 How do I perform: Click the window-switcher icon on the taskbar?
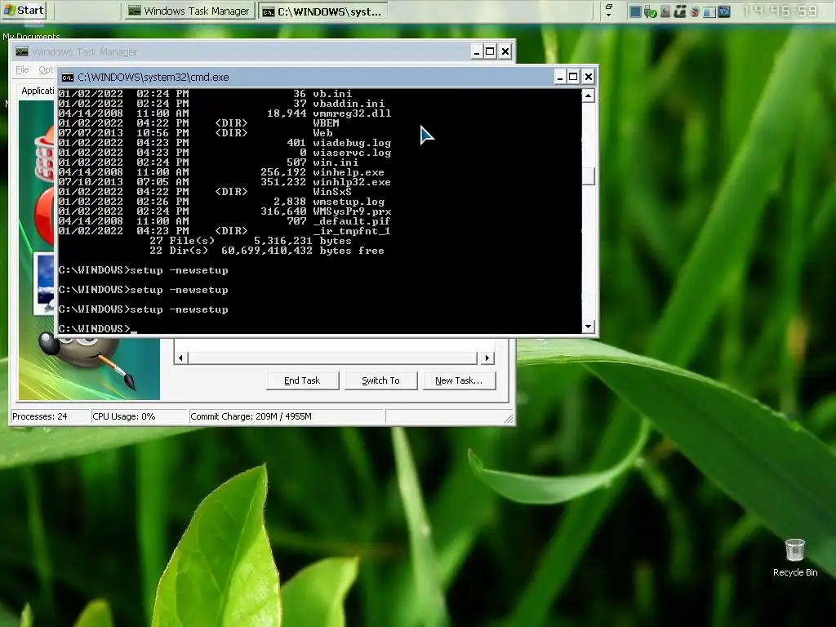click(609, 7)
